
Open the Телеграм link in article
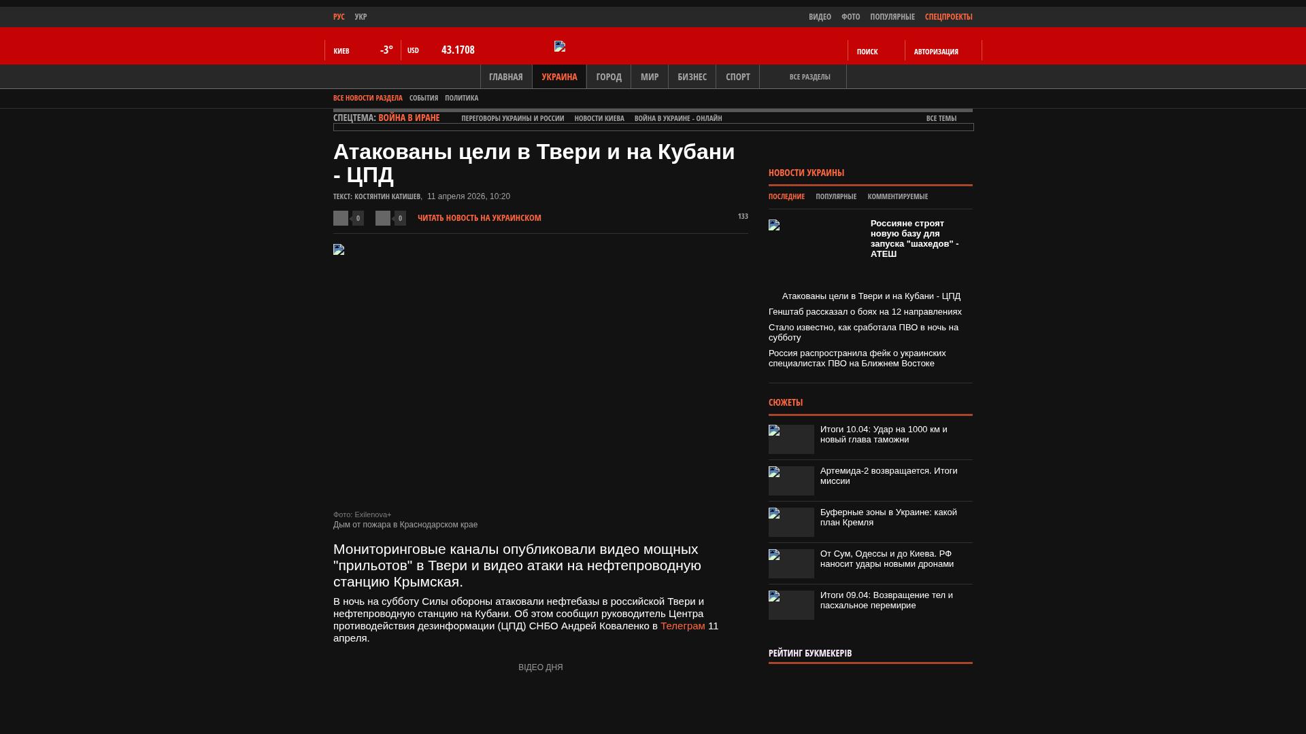(682, 626)
